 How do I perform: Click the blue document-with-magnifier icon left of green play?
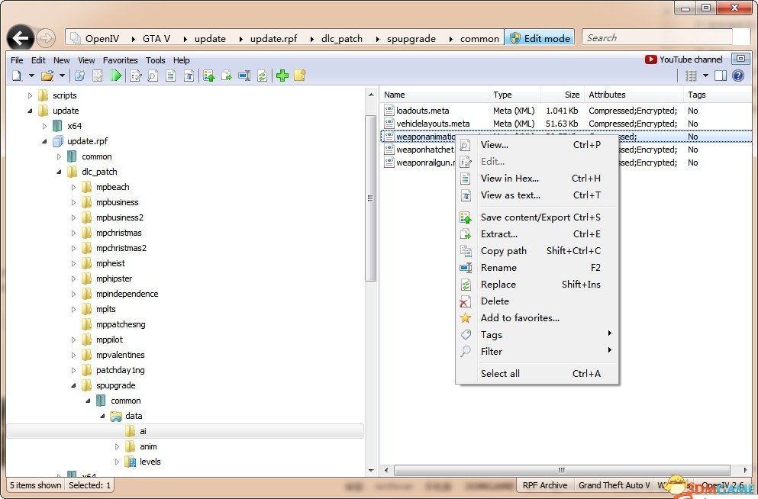click(79, 76)
